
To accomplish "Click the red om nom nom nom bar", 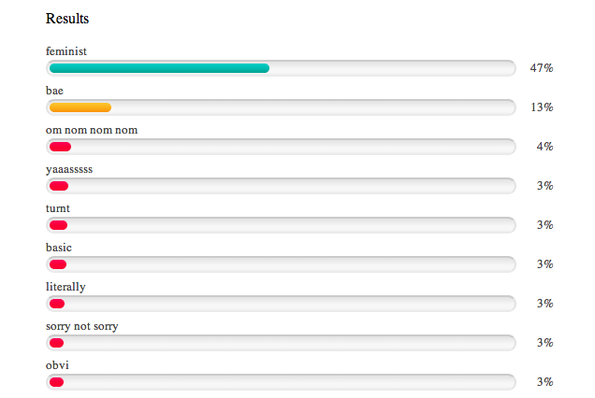I will pyautogui.click(x=60, y=147).
